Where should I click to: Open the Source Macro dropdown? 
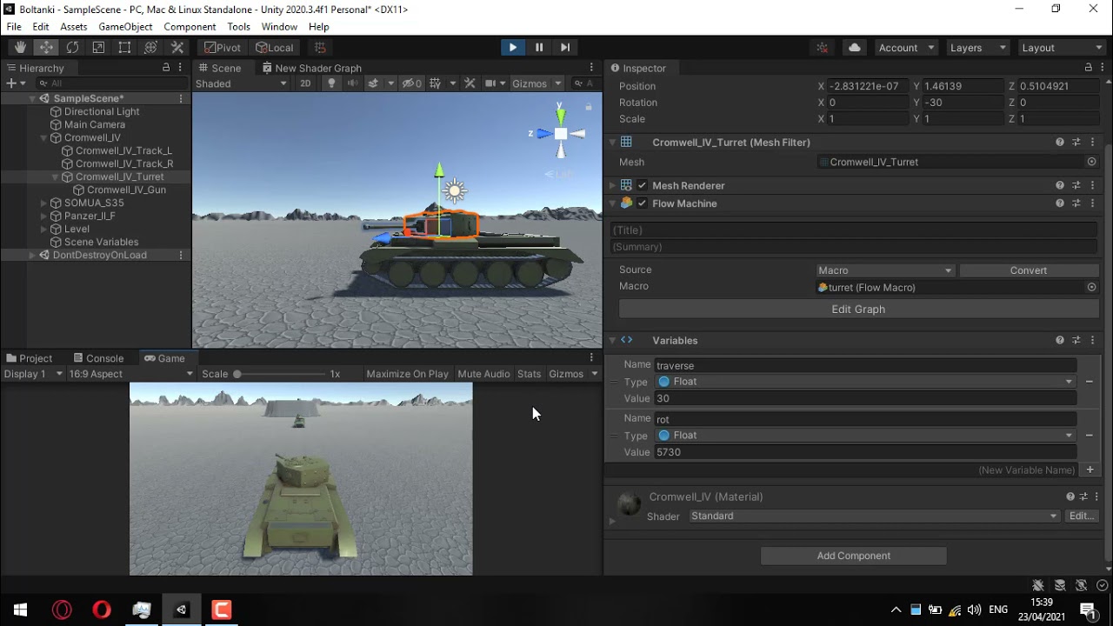tap(885, 270)
